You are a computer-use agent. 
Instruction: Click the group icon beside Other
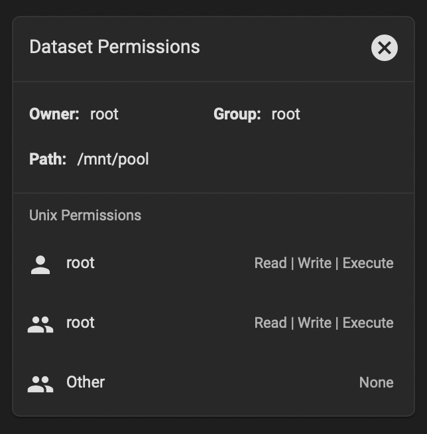pyautogui.click(x=40, y=384)
